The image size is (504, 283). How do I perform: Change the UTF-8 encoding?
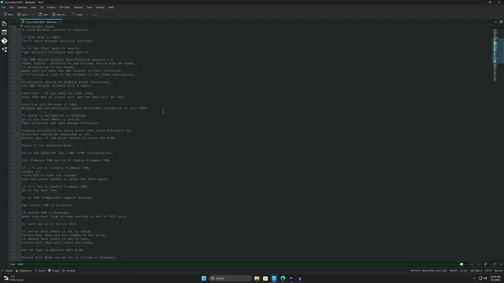(488, 270)
